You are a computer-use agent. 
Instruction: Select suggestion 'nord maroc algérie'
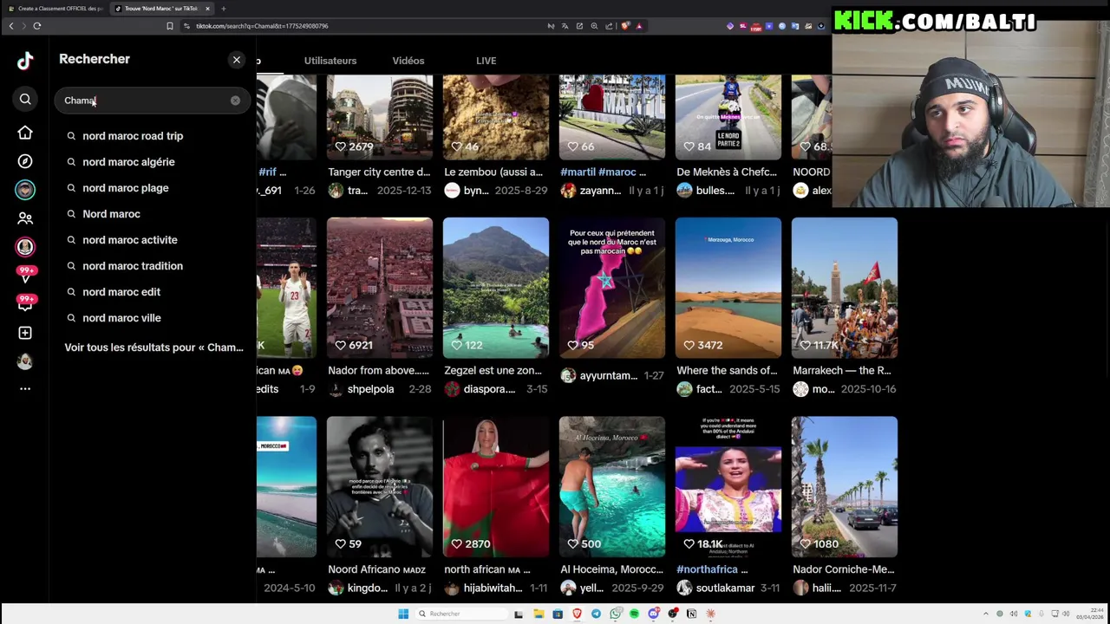[128, 162]
